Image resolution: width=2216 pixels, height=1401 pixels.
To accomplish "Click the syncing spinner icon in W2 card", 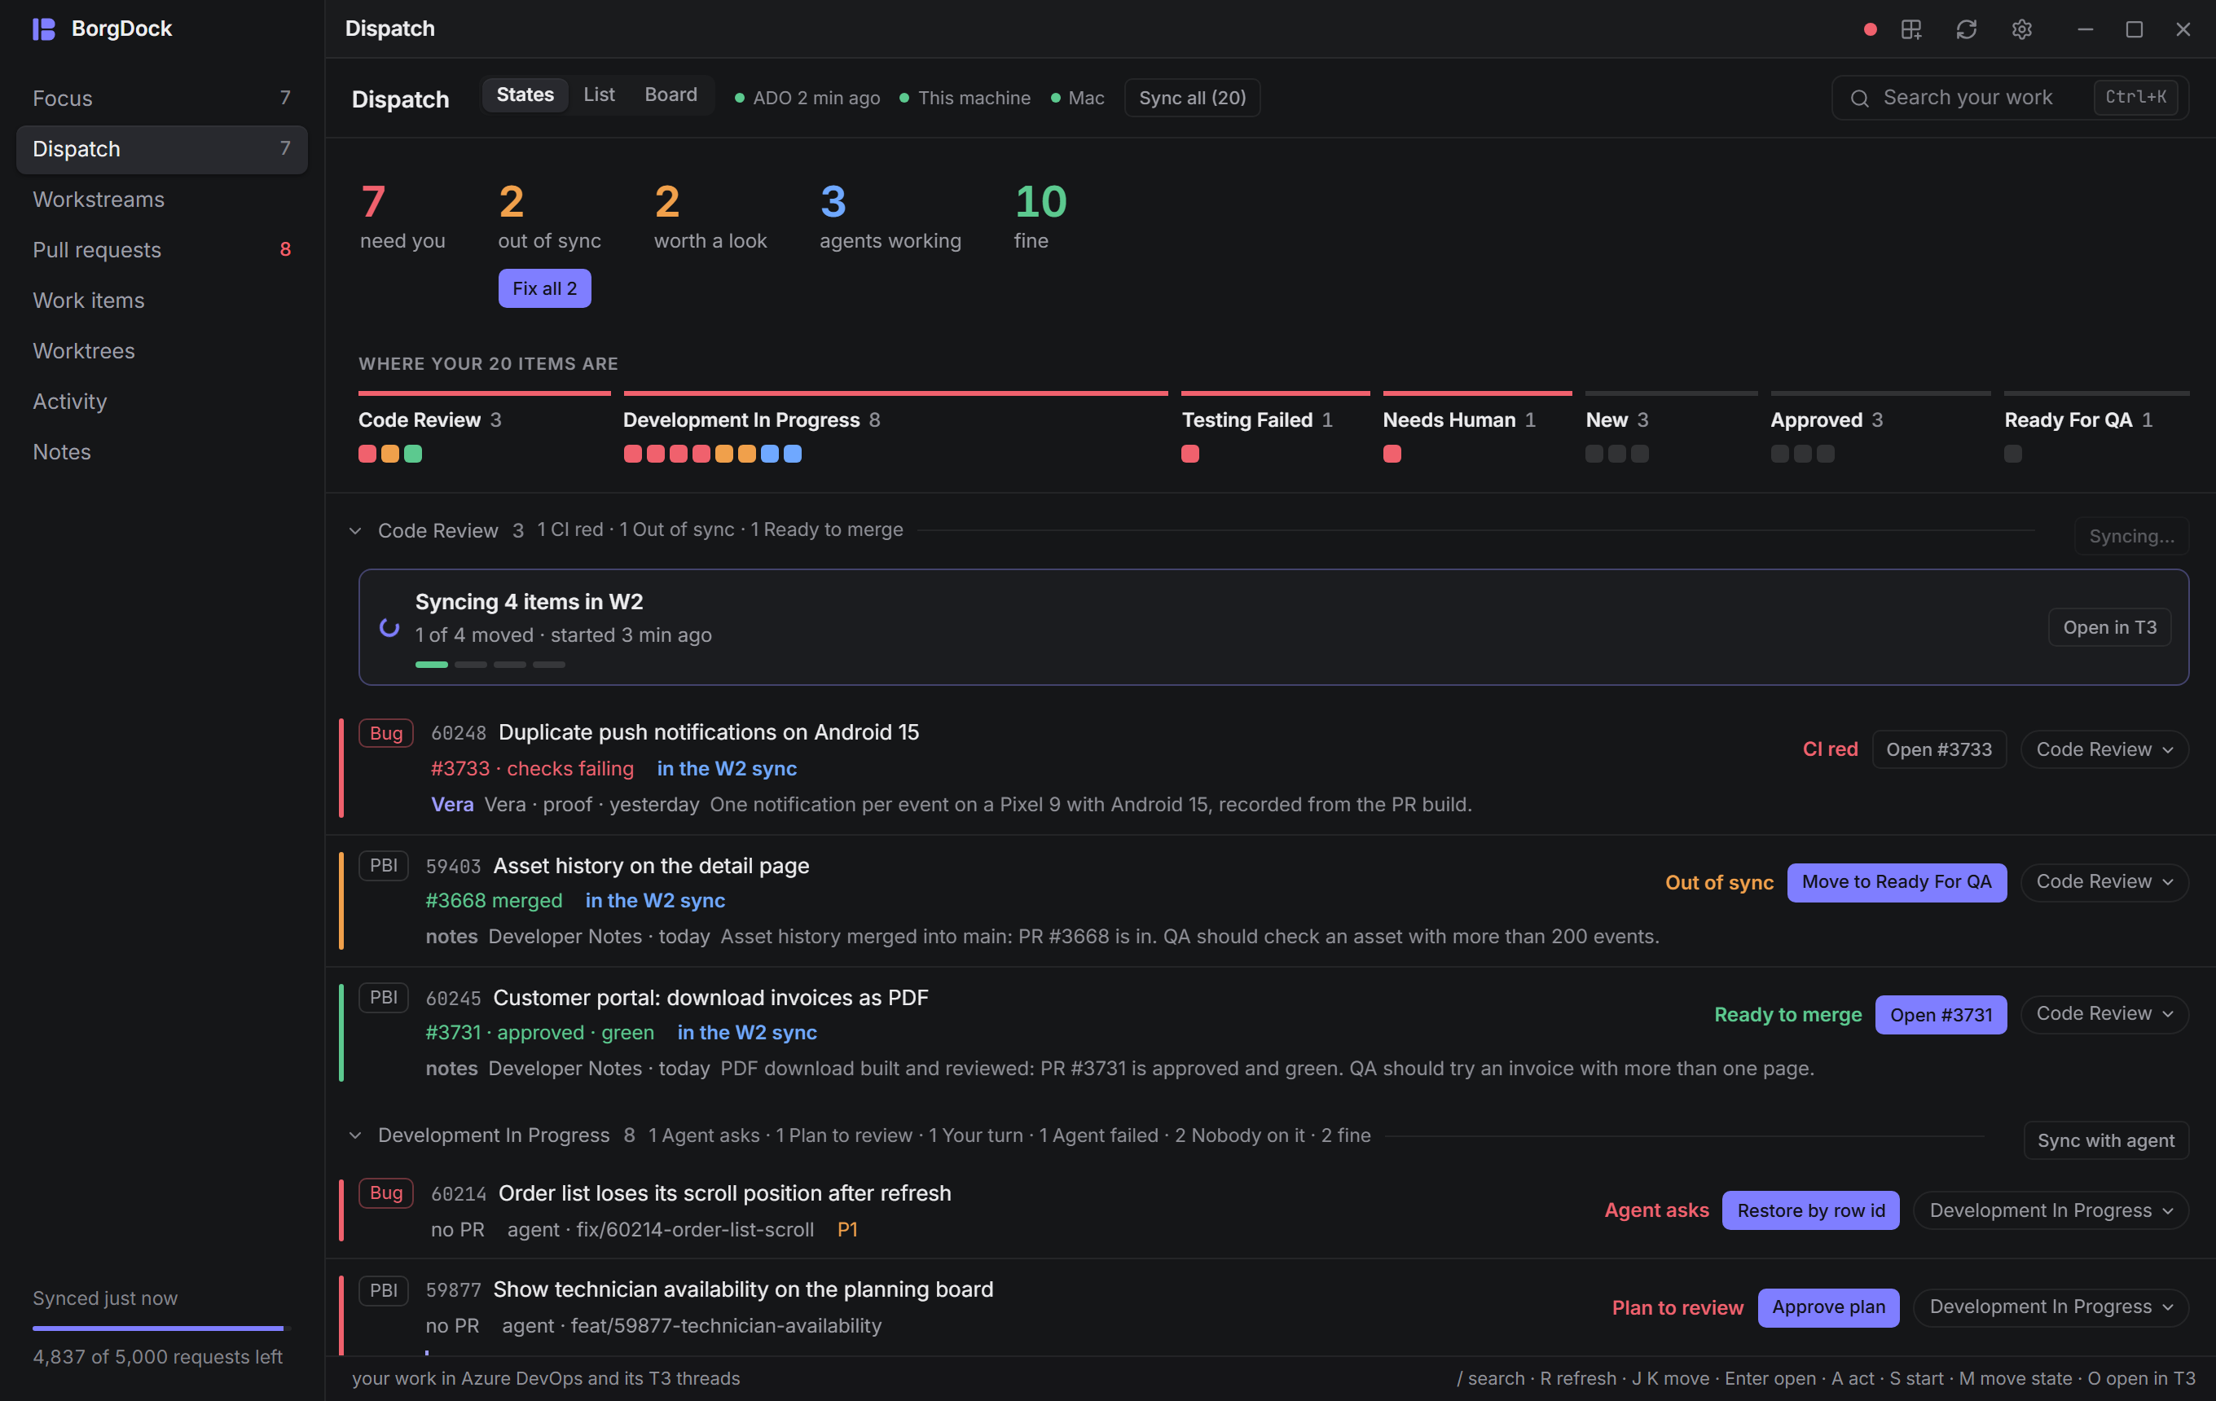I will pyautogui.click(x=389, y=627).
